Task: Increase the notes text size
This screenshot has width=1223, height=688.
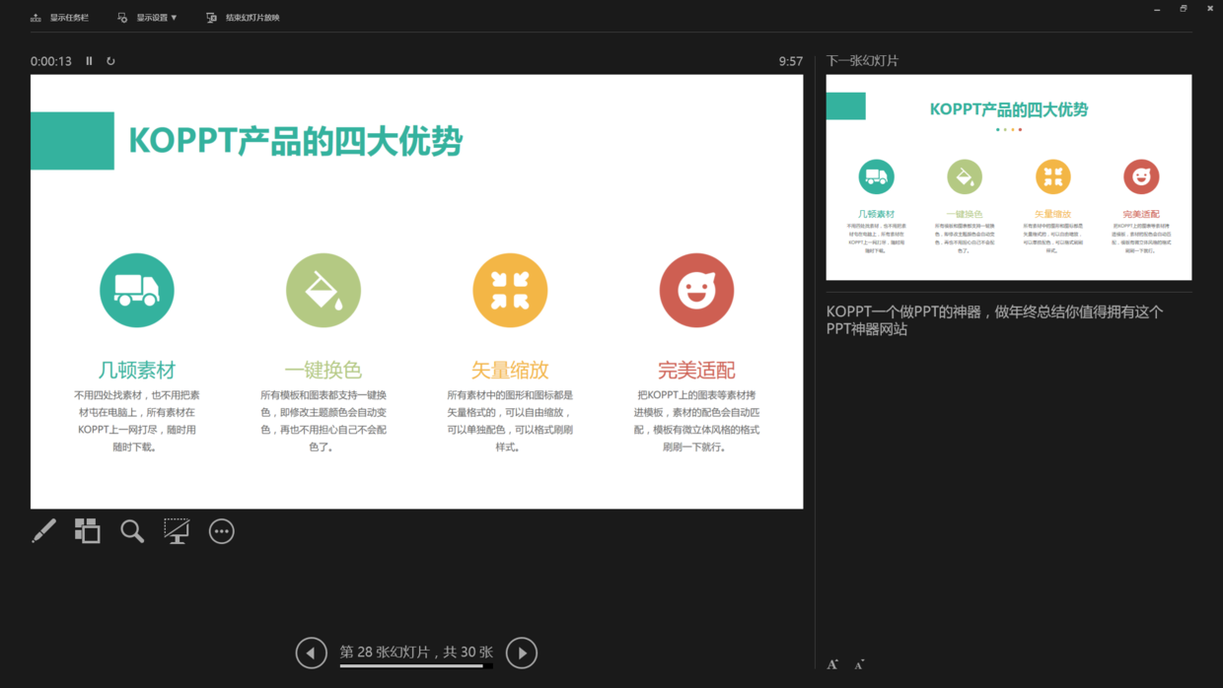Action: click(832, 665)
